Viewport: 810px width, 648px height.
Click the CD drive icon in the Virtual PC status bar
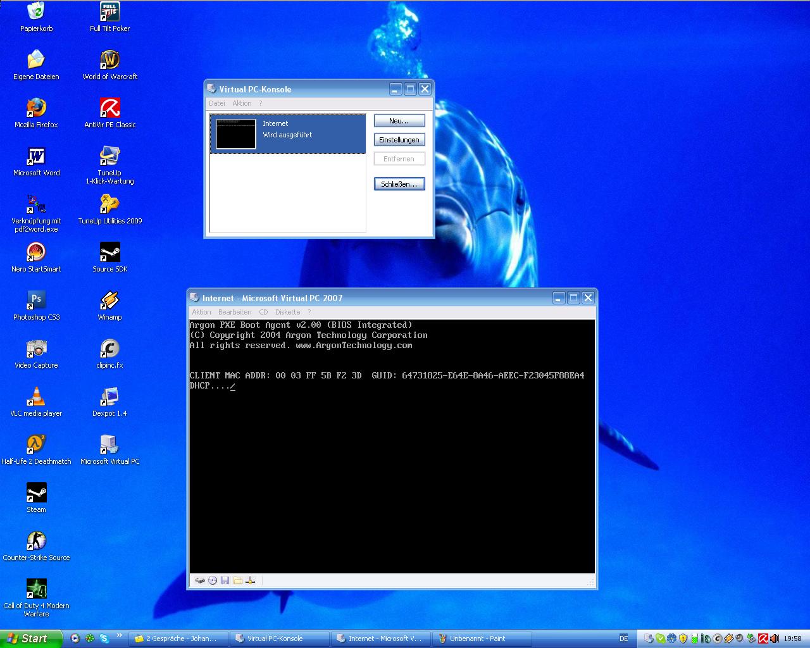pos(213,580)
